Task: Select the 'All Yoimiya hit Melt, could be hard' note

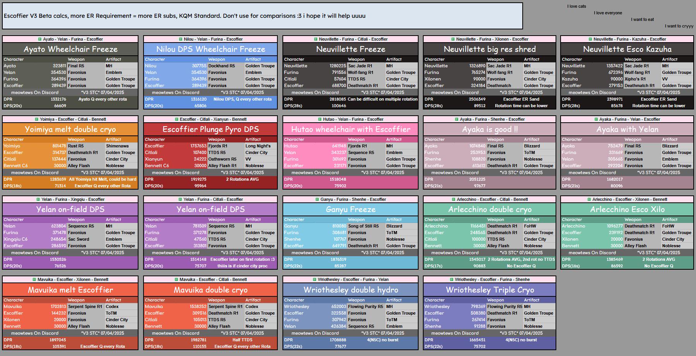Action: pos(103,179)
